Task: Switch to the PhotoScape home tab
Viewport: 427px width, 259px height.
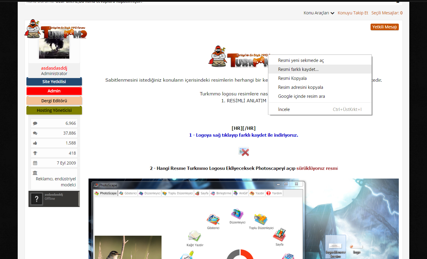Action: (x=106, y=193)
